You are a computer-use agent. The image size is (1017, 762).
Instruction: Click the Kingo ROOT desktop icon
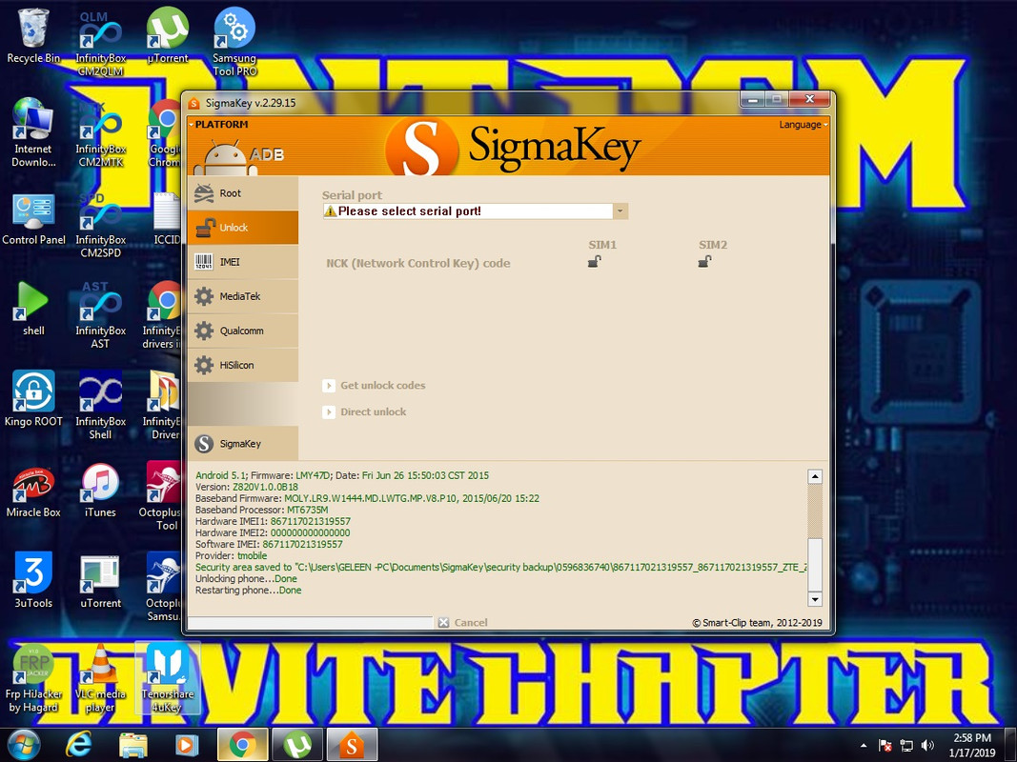[33, 400]
